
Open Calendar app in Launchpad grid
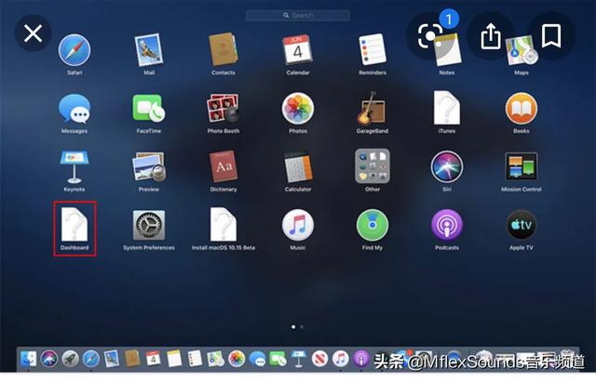[298, 49]
